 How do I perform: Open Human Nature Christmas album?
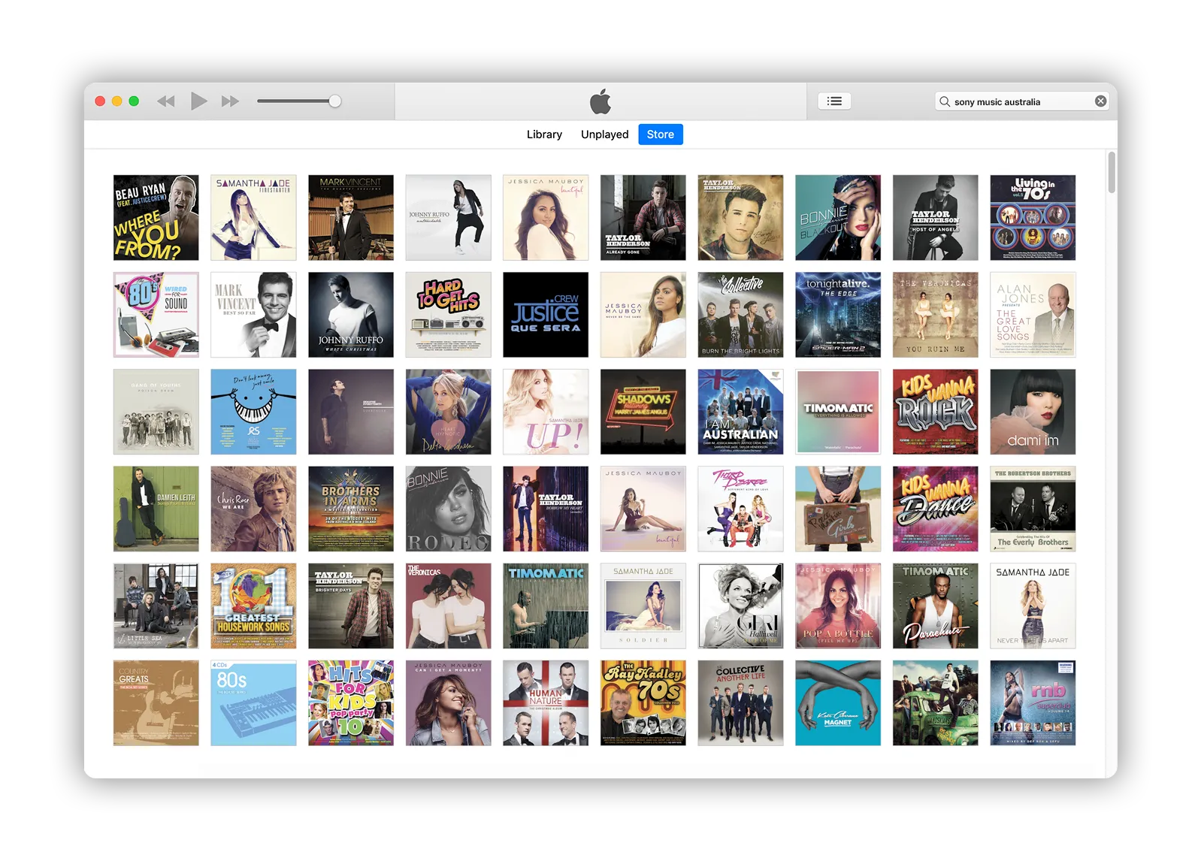[x=546, y=703]
